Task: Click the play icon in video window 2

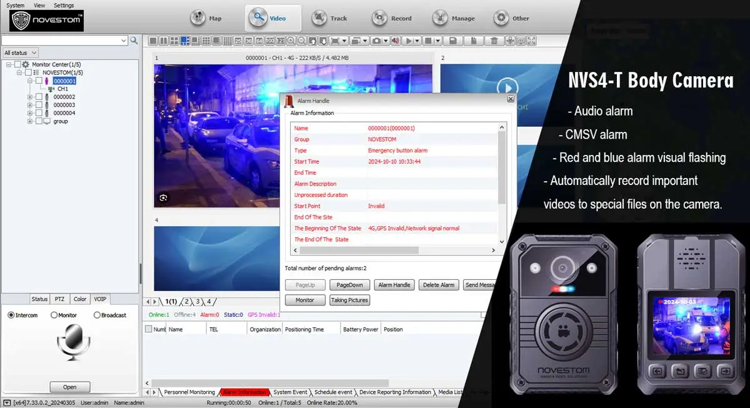Action: tap(507, 88)
